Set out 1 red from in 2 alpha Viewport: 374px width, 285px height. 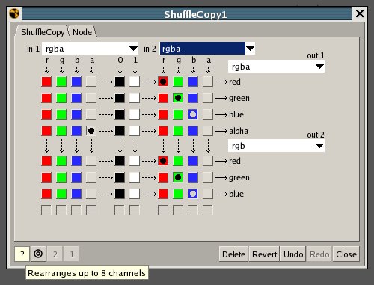click(208, 82)
